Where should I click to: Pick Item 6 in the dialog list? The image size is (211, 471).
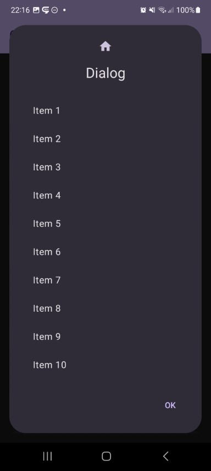click(x=105, y=251)
